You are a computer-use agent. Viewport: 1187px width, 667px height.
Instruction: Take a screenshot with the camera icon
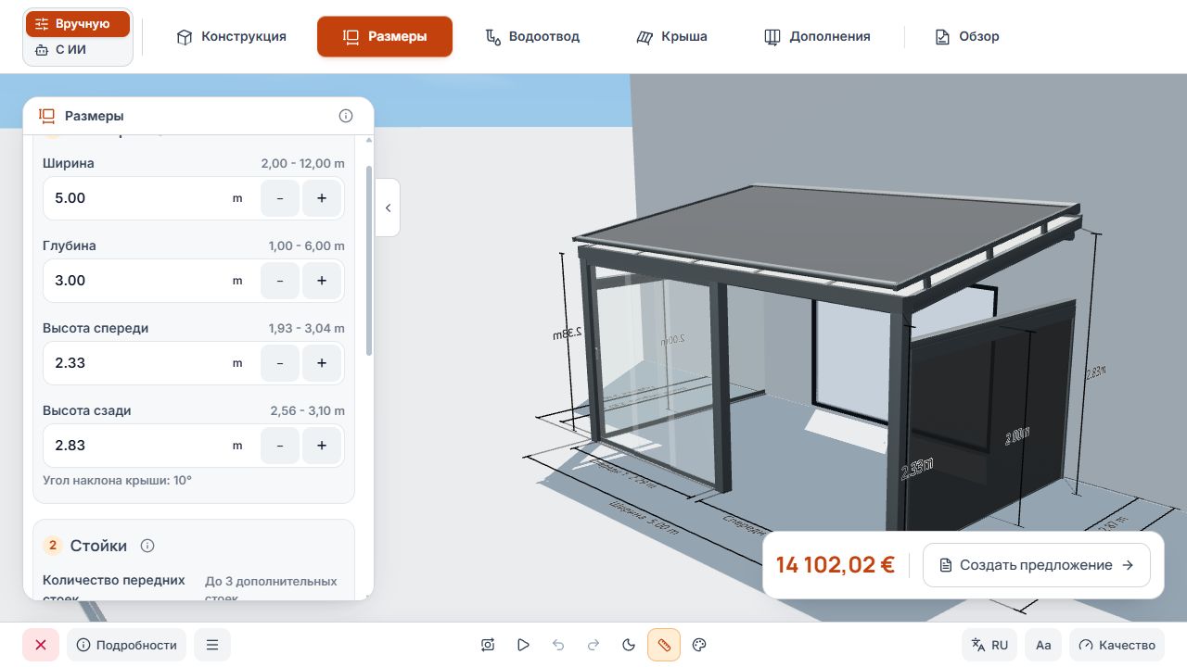(x=488, y=645)
